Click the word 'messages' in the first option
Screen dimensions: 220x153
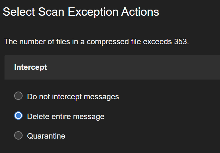pos(103,96)
